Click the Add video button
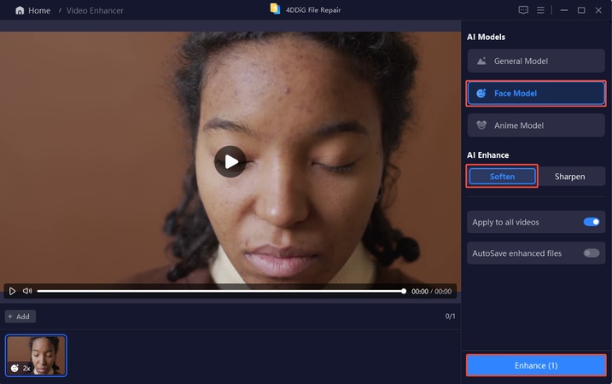This screenshot has width=612, height=384. coord(20,317)
